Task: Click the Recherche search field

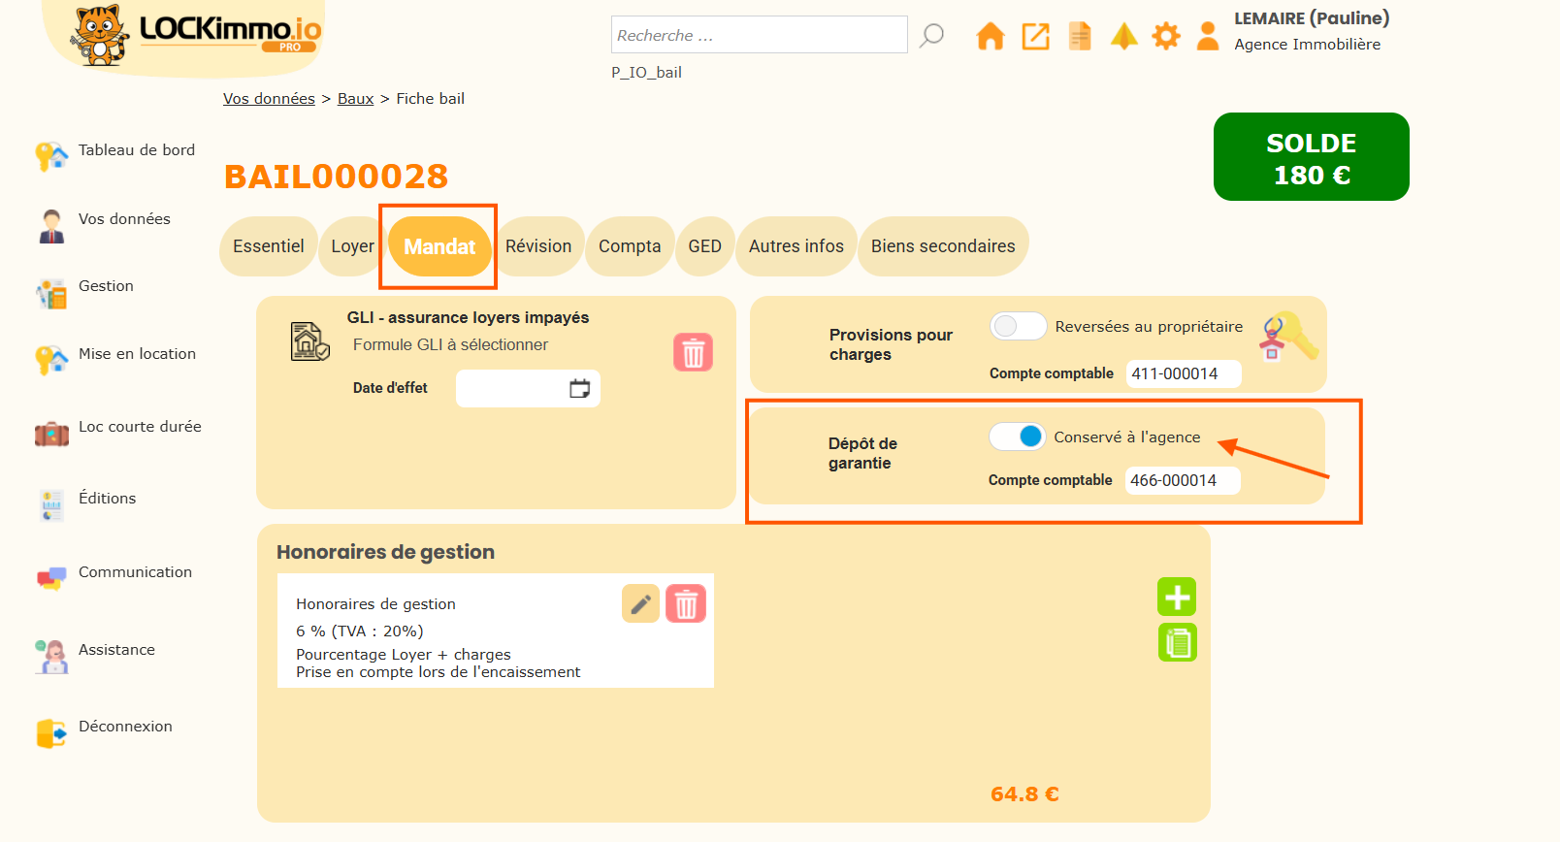Action: click(x=759, y=35)
